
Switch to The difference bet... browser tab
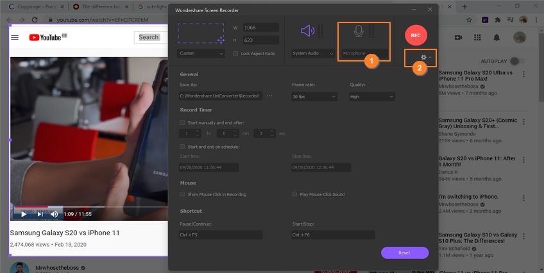pyautogui.click(x=101, y=6)
